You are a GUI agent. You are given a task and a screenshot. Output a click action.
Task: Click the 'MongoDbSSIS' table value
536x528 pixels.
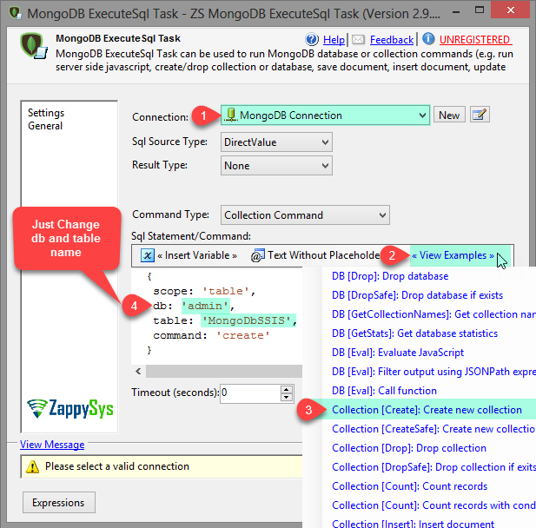248,320
